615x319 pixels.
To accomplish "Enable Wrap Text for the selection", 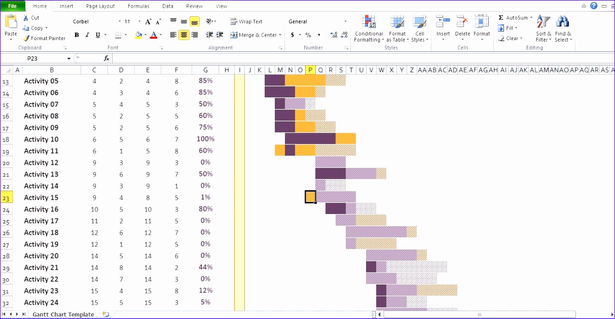I will (x=247, y=21).
